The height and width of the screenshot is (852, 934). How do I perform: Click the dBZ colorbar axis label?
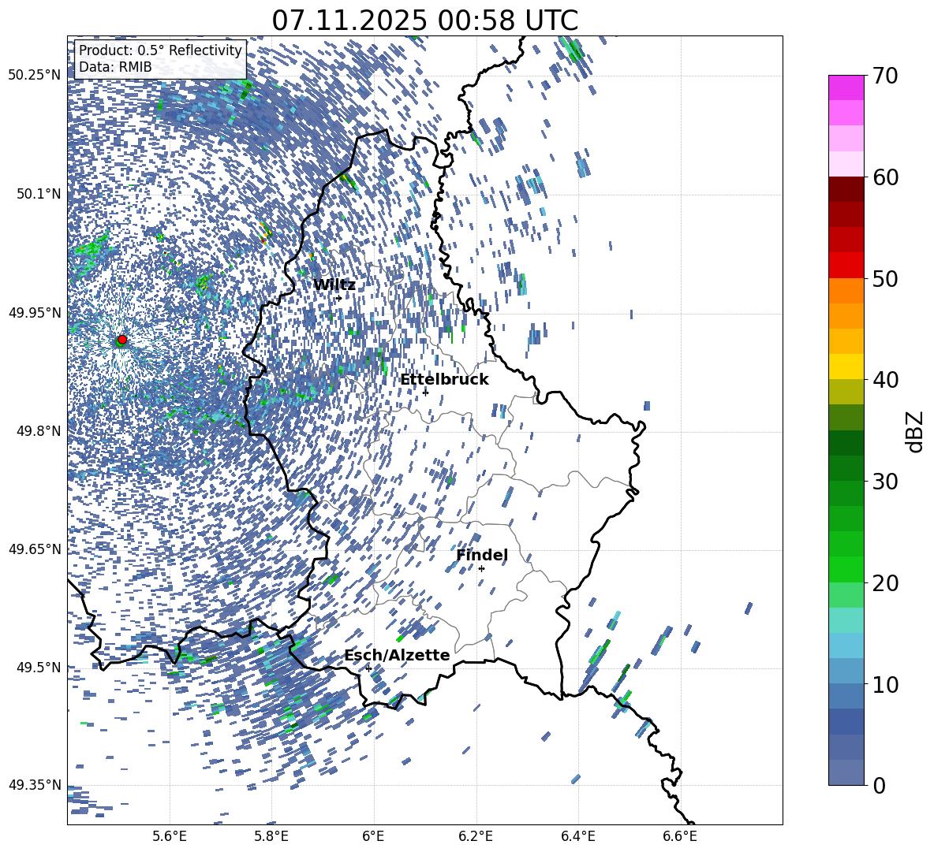click(x=916, y=431)
